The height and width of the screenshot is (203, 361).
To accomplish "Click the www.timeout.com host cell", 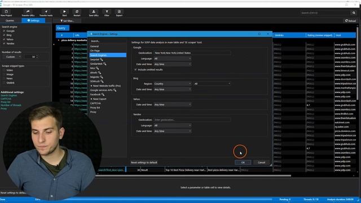I will coord(345,70).
